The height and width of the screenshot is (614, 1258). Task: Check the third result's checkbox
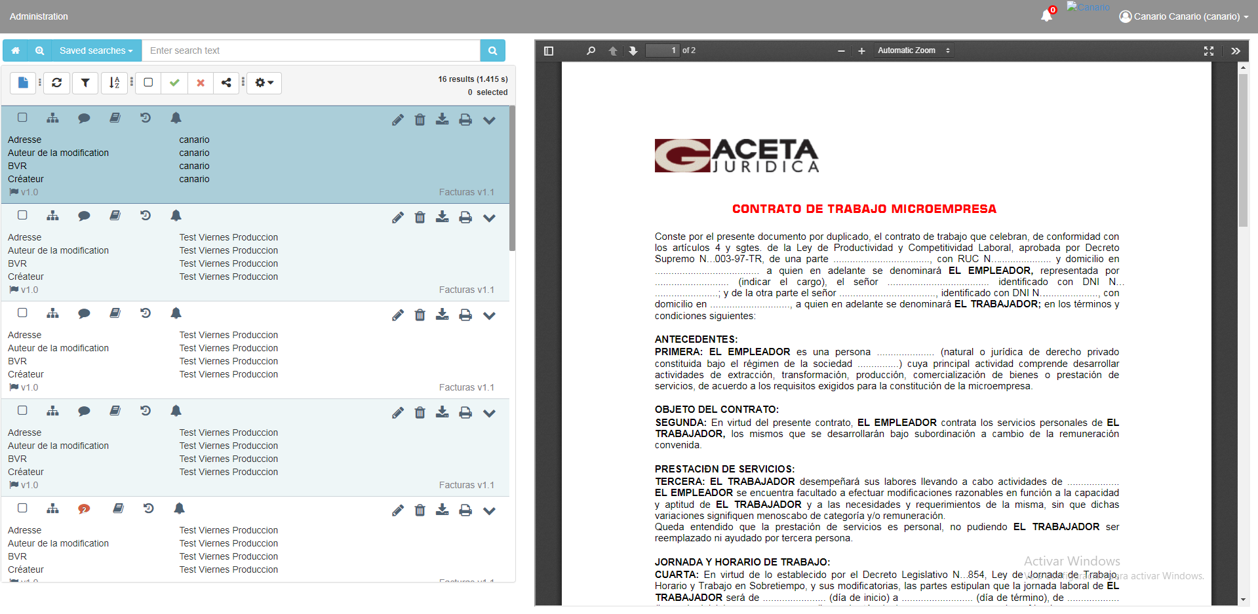[22, 313]
